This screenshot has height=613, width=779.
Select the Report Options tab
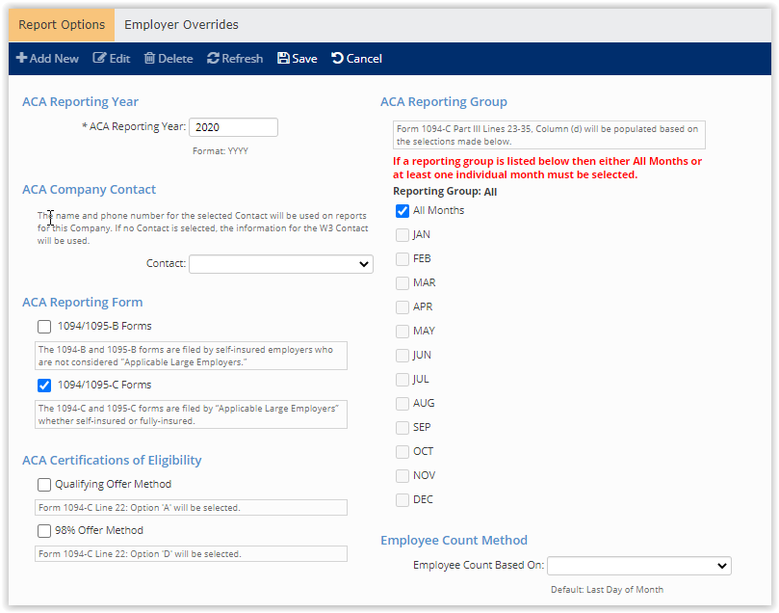(x=61, y=25)
